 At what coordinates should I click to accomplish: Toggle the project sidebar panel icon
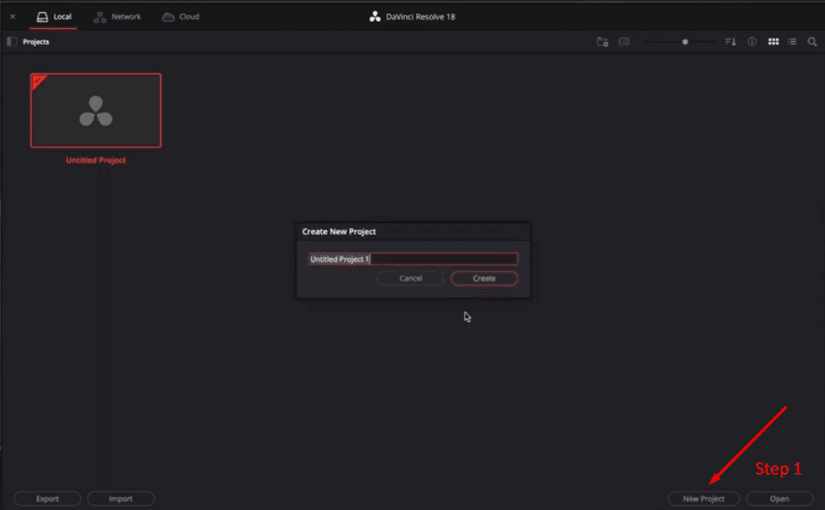11,42
